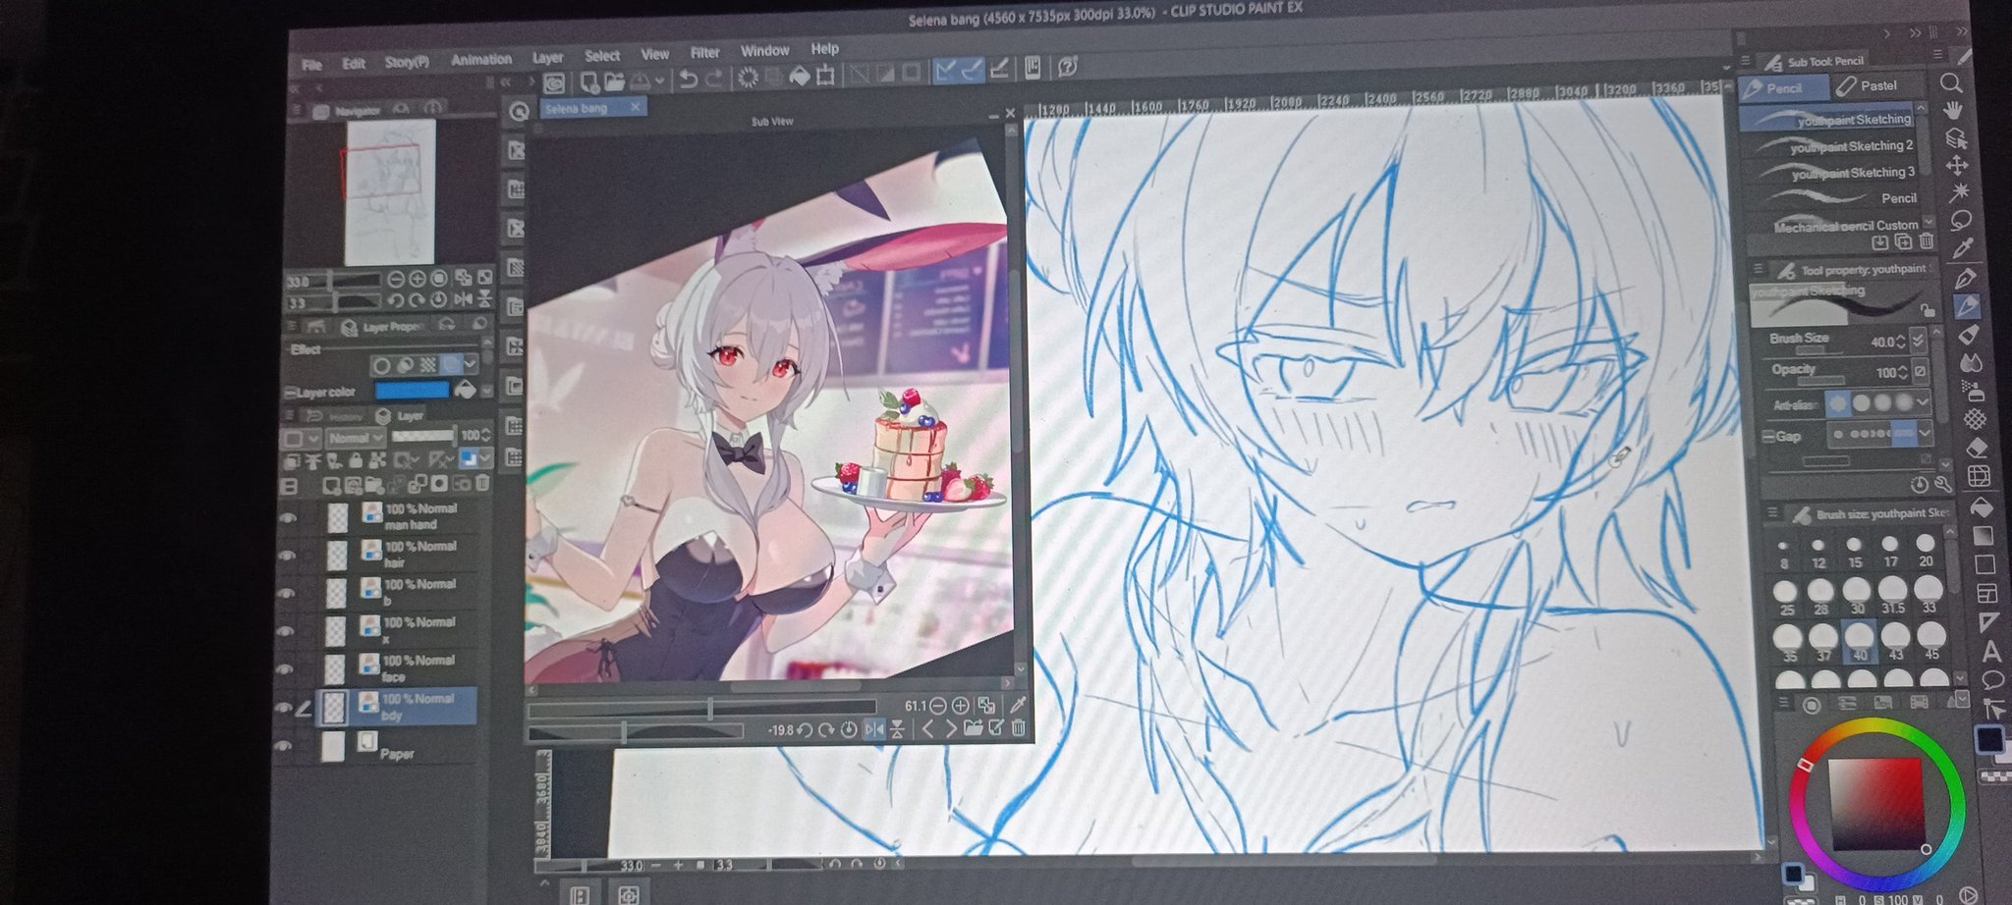Image resolution: width=2012 pixels, height=905 pixels.
Task: Open Tool property palette menu
Action: (x=1758, y=268)
